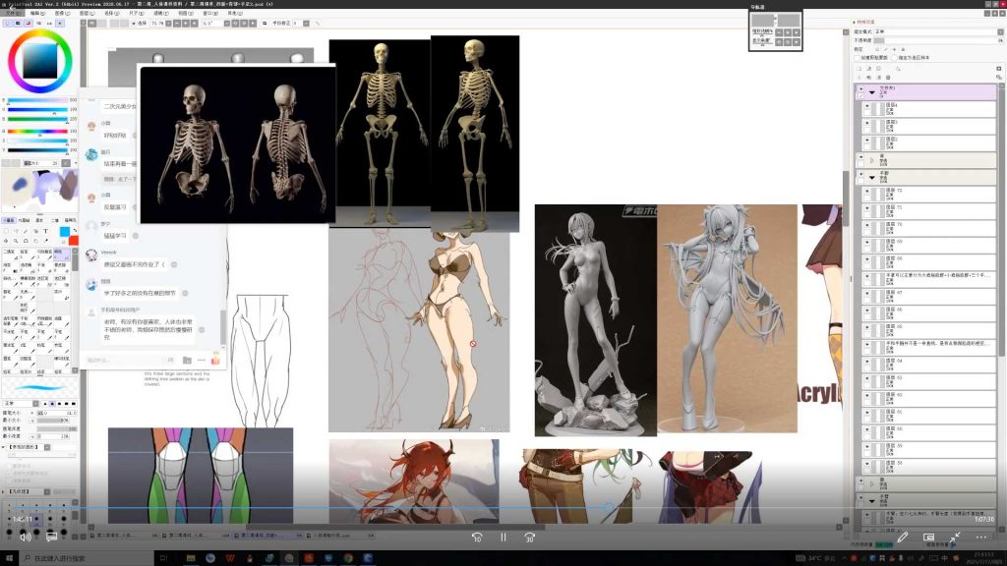1007x566 pixels.
Task: Select the Zoom magnifier tool
Action: tap(16, 241)
